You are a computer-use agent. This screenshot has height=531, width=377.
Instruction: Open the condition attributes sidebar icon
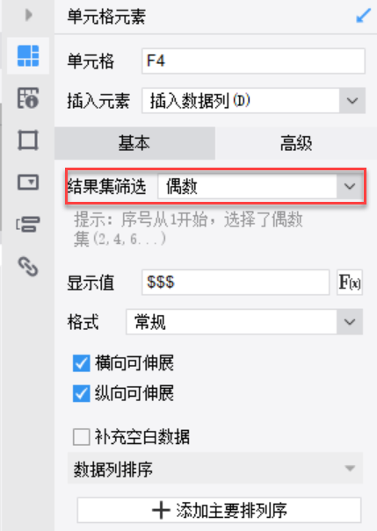pyautogui.click(x=28, y=224)
